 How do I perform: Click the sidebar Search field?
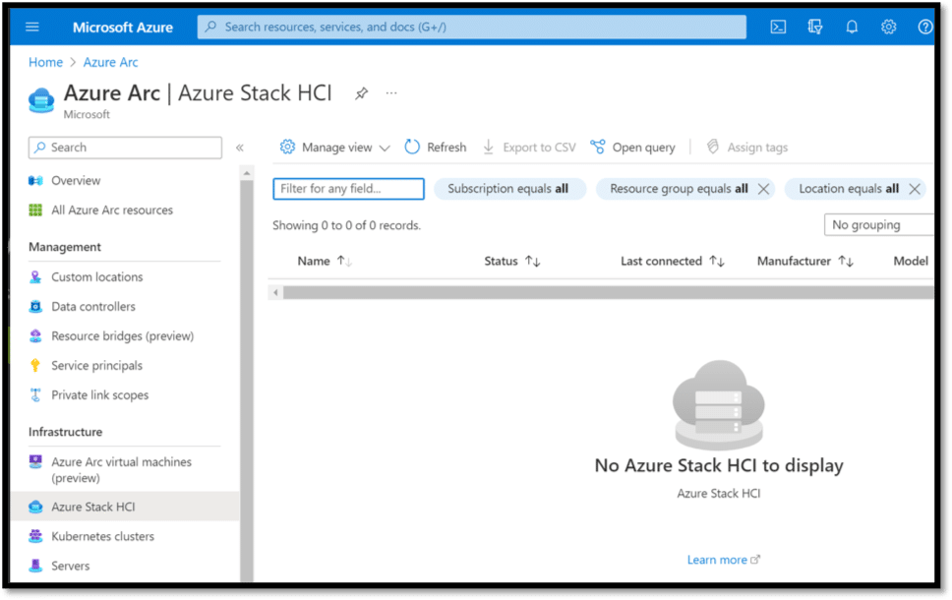[125, 148]
